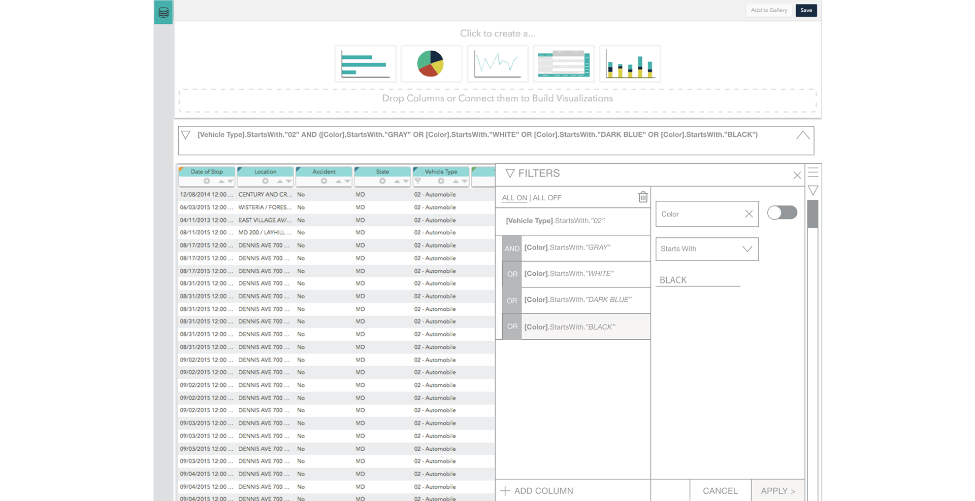The height and width of the screenshot is (501, 975).
Task: Click the funnel icon in filter expression bar
Action: click(x=185, y=135)
